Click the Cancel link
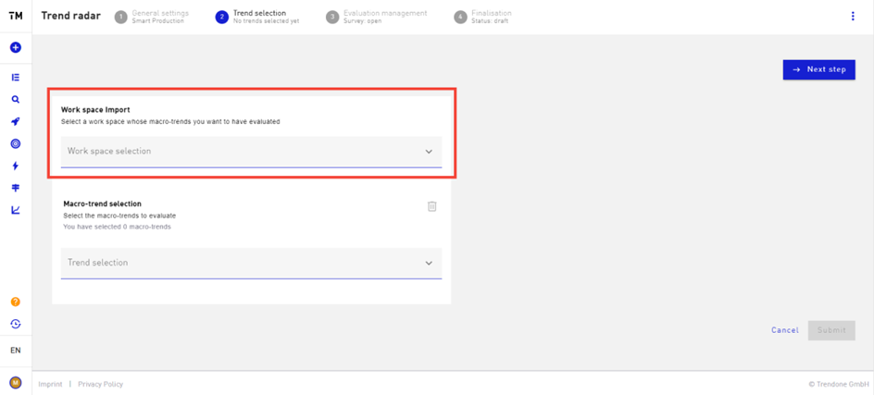 click(x=785, y=330)
